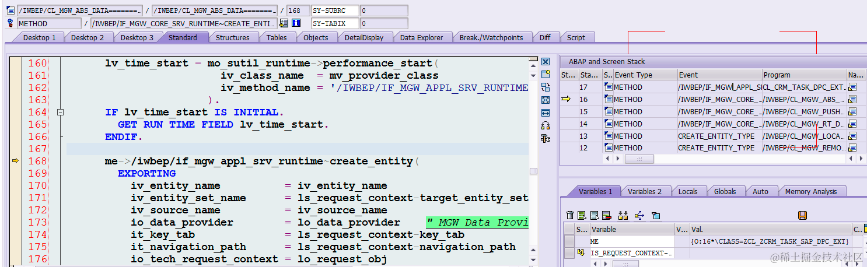Open the Break./Watchpoints tab
Screen dimensions: 867x267
(491, 37)
